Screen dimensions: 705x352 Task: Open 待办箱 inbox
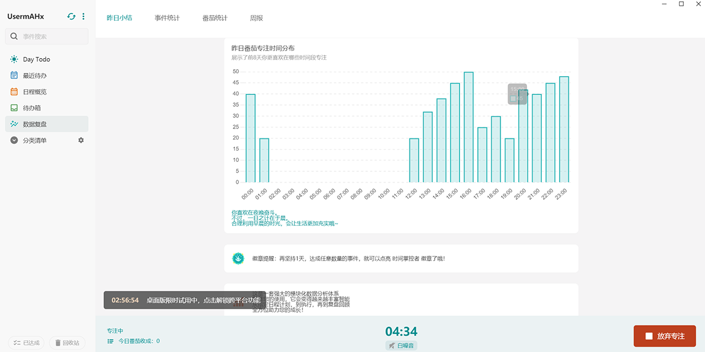(x=32, y=108)
